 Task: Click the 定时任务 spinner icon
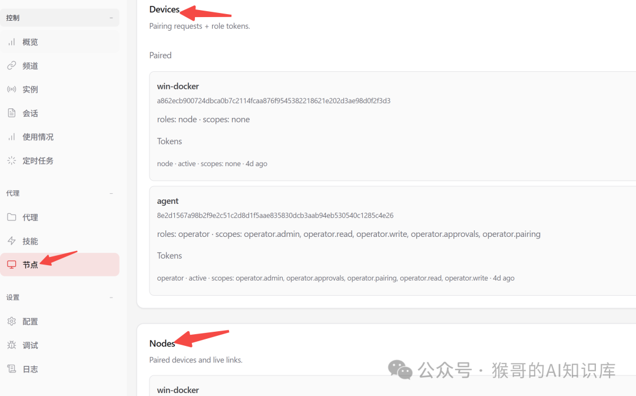(12, 160)
